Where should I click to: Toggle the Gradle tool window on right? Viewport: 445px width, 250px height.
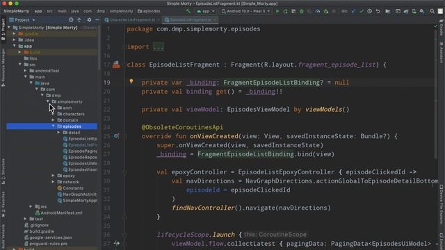click(442, 28)
